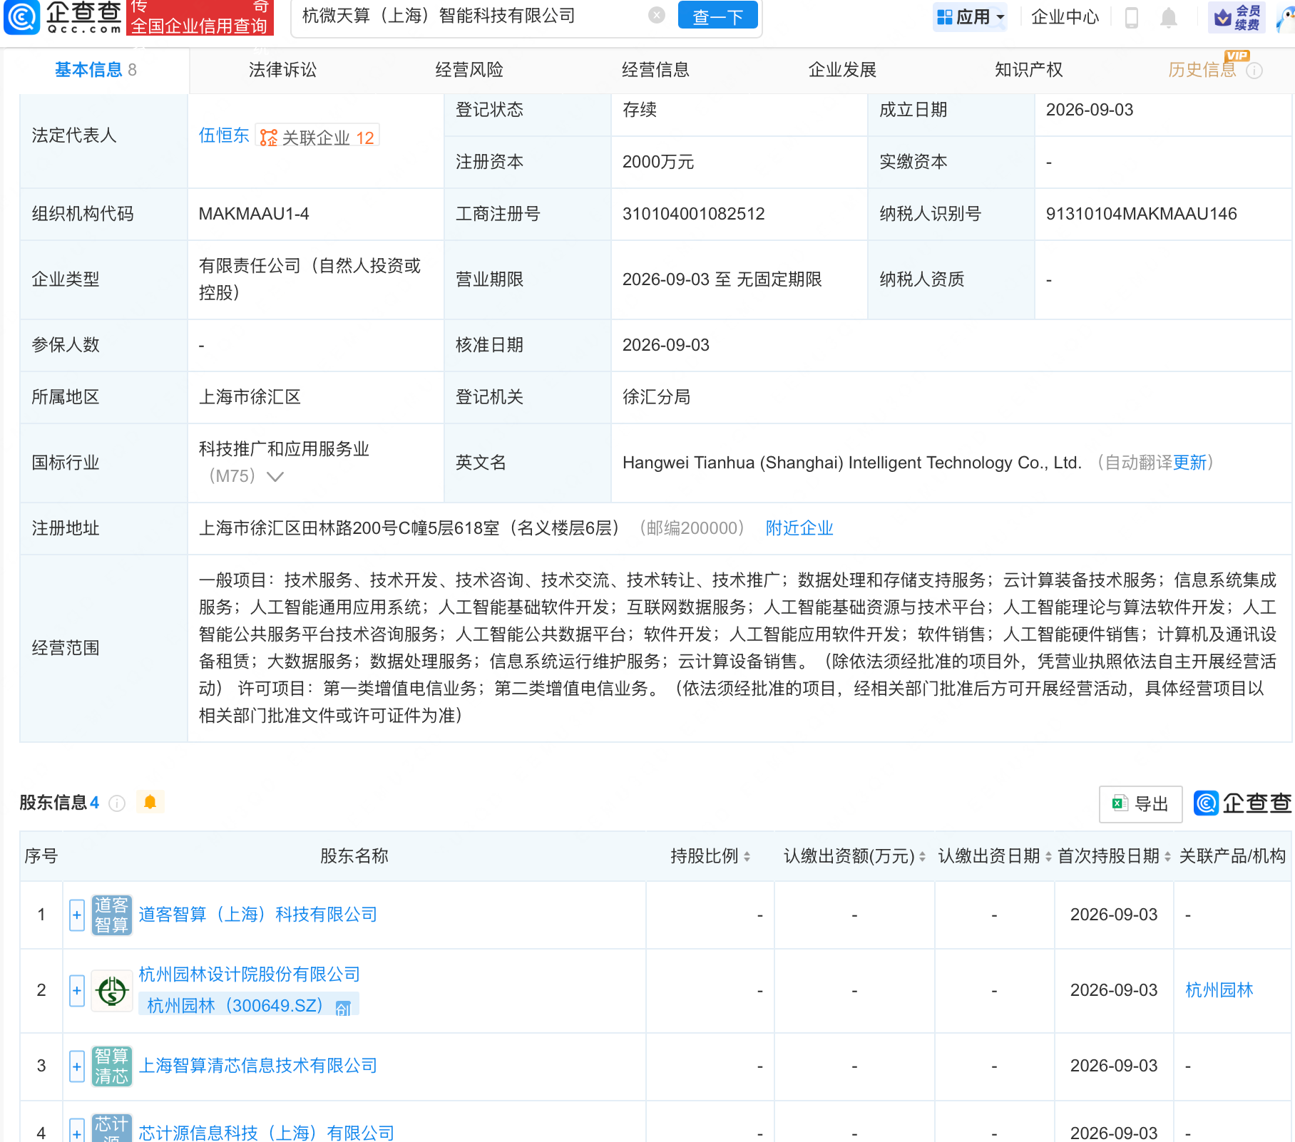Open notifications bell icon in header
Screen dimensions: 1295x1142
point(1168,18)
